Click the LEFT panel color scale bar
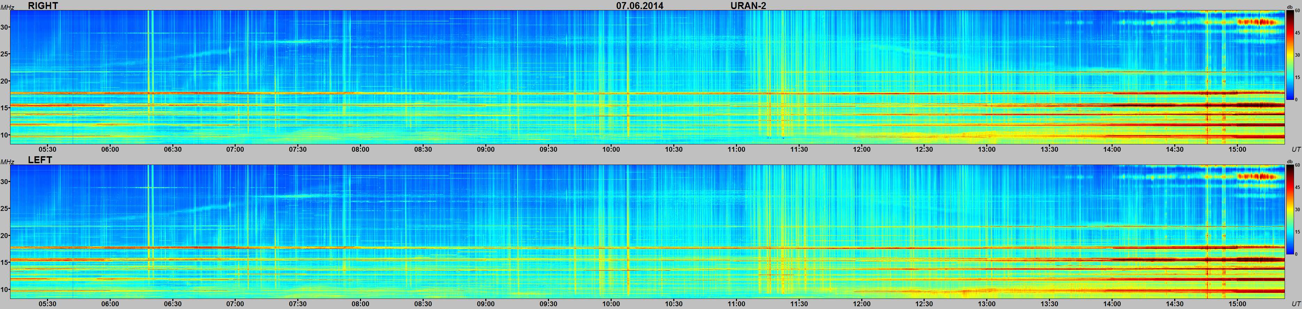This screenshot has width=1302, height=309. tap(1290, 209)
